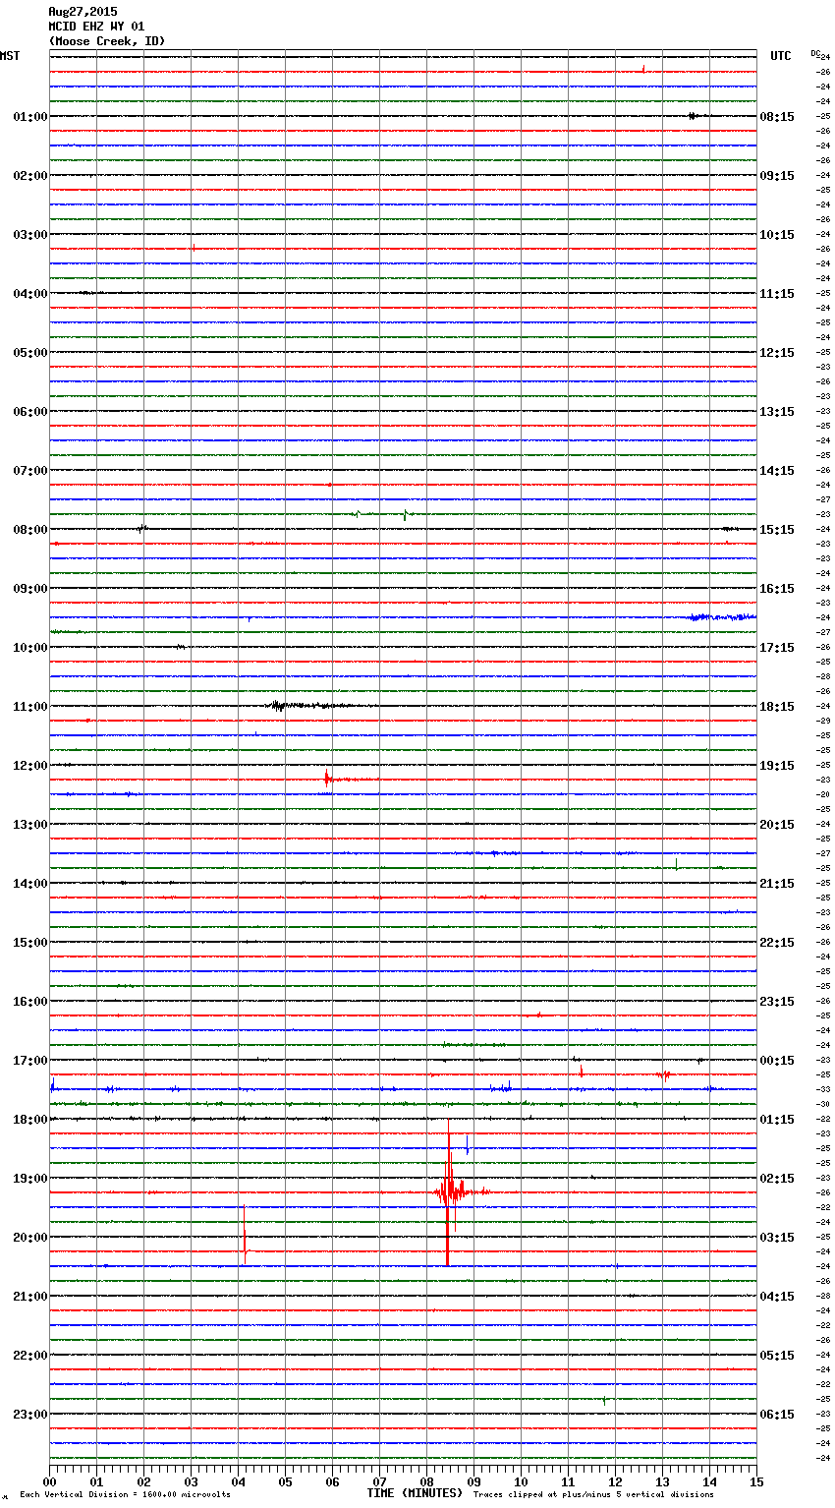The width and height of the screenshot is (835, 1508).
Task: Click the 15 minute axis tick label
Action: [x=756, y=1482]
